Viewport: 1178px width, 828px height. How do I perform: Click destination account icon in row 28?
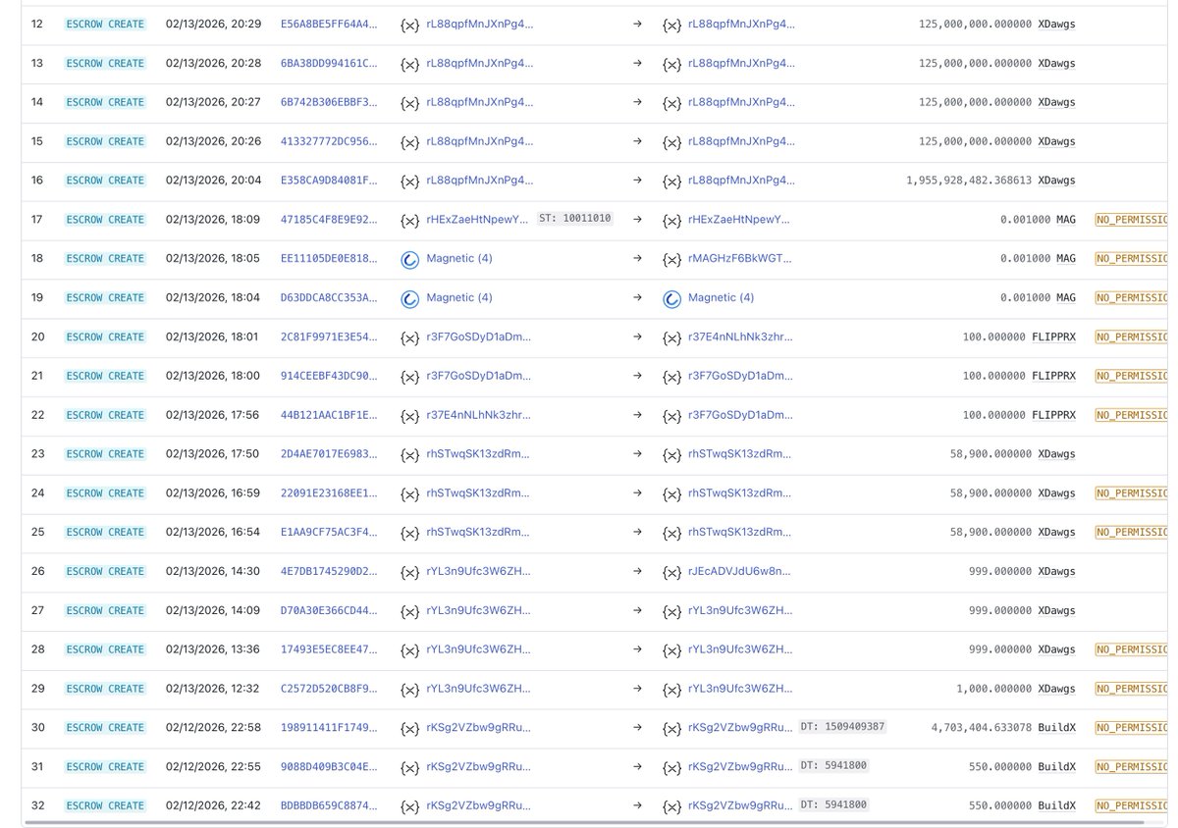pos(672,649)
